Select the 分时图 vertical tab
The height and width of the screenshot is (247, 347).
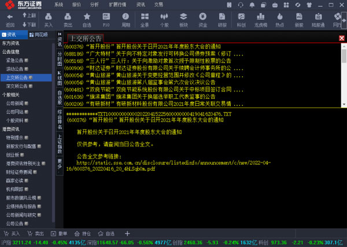coord(60,58)
